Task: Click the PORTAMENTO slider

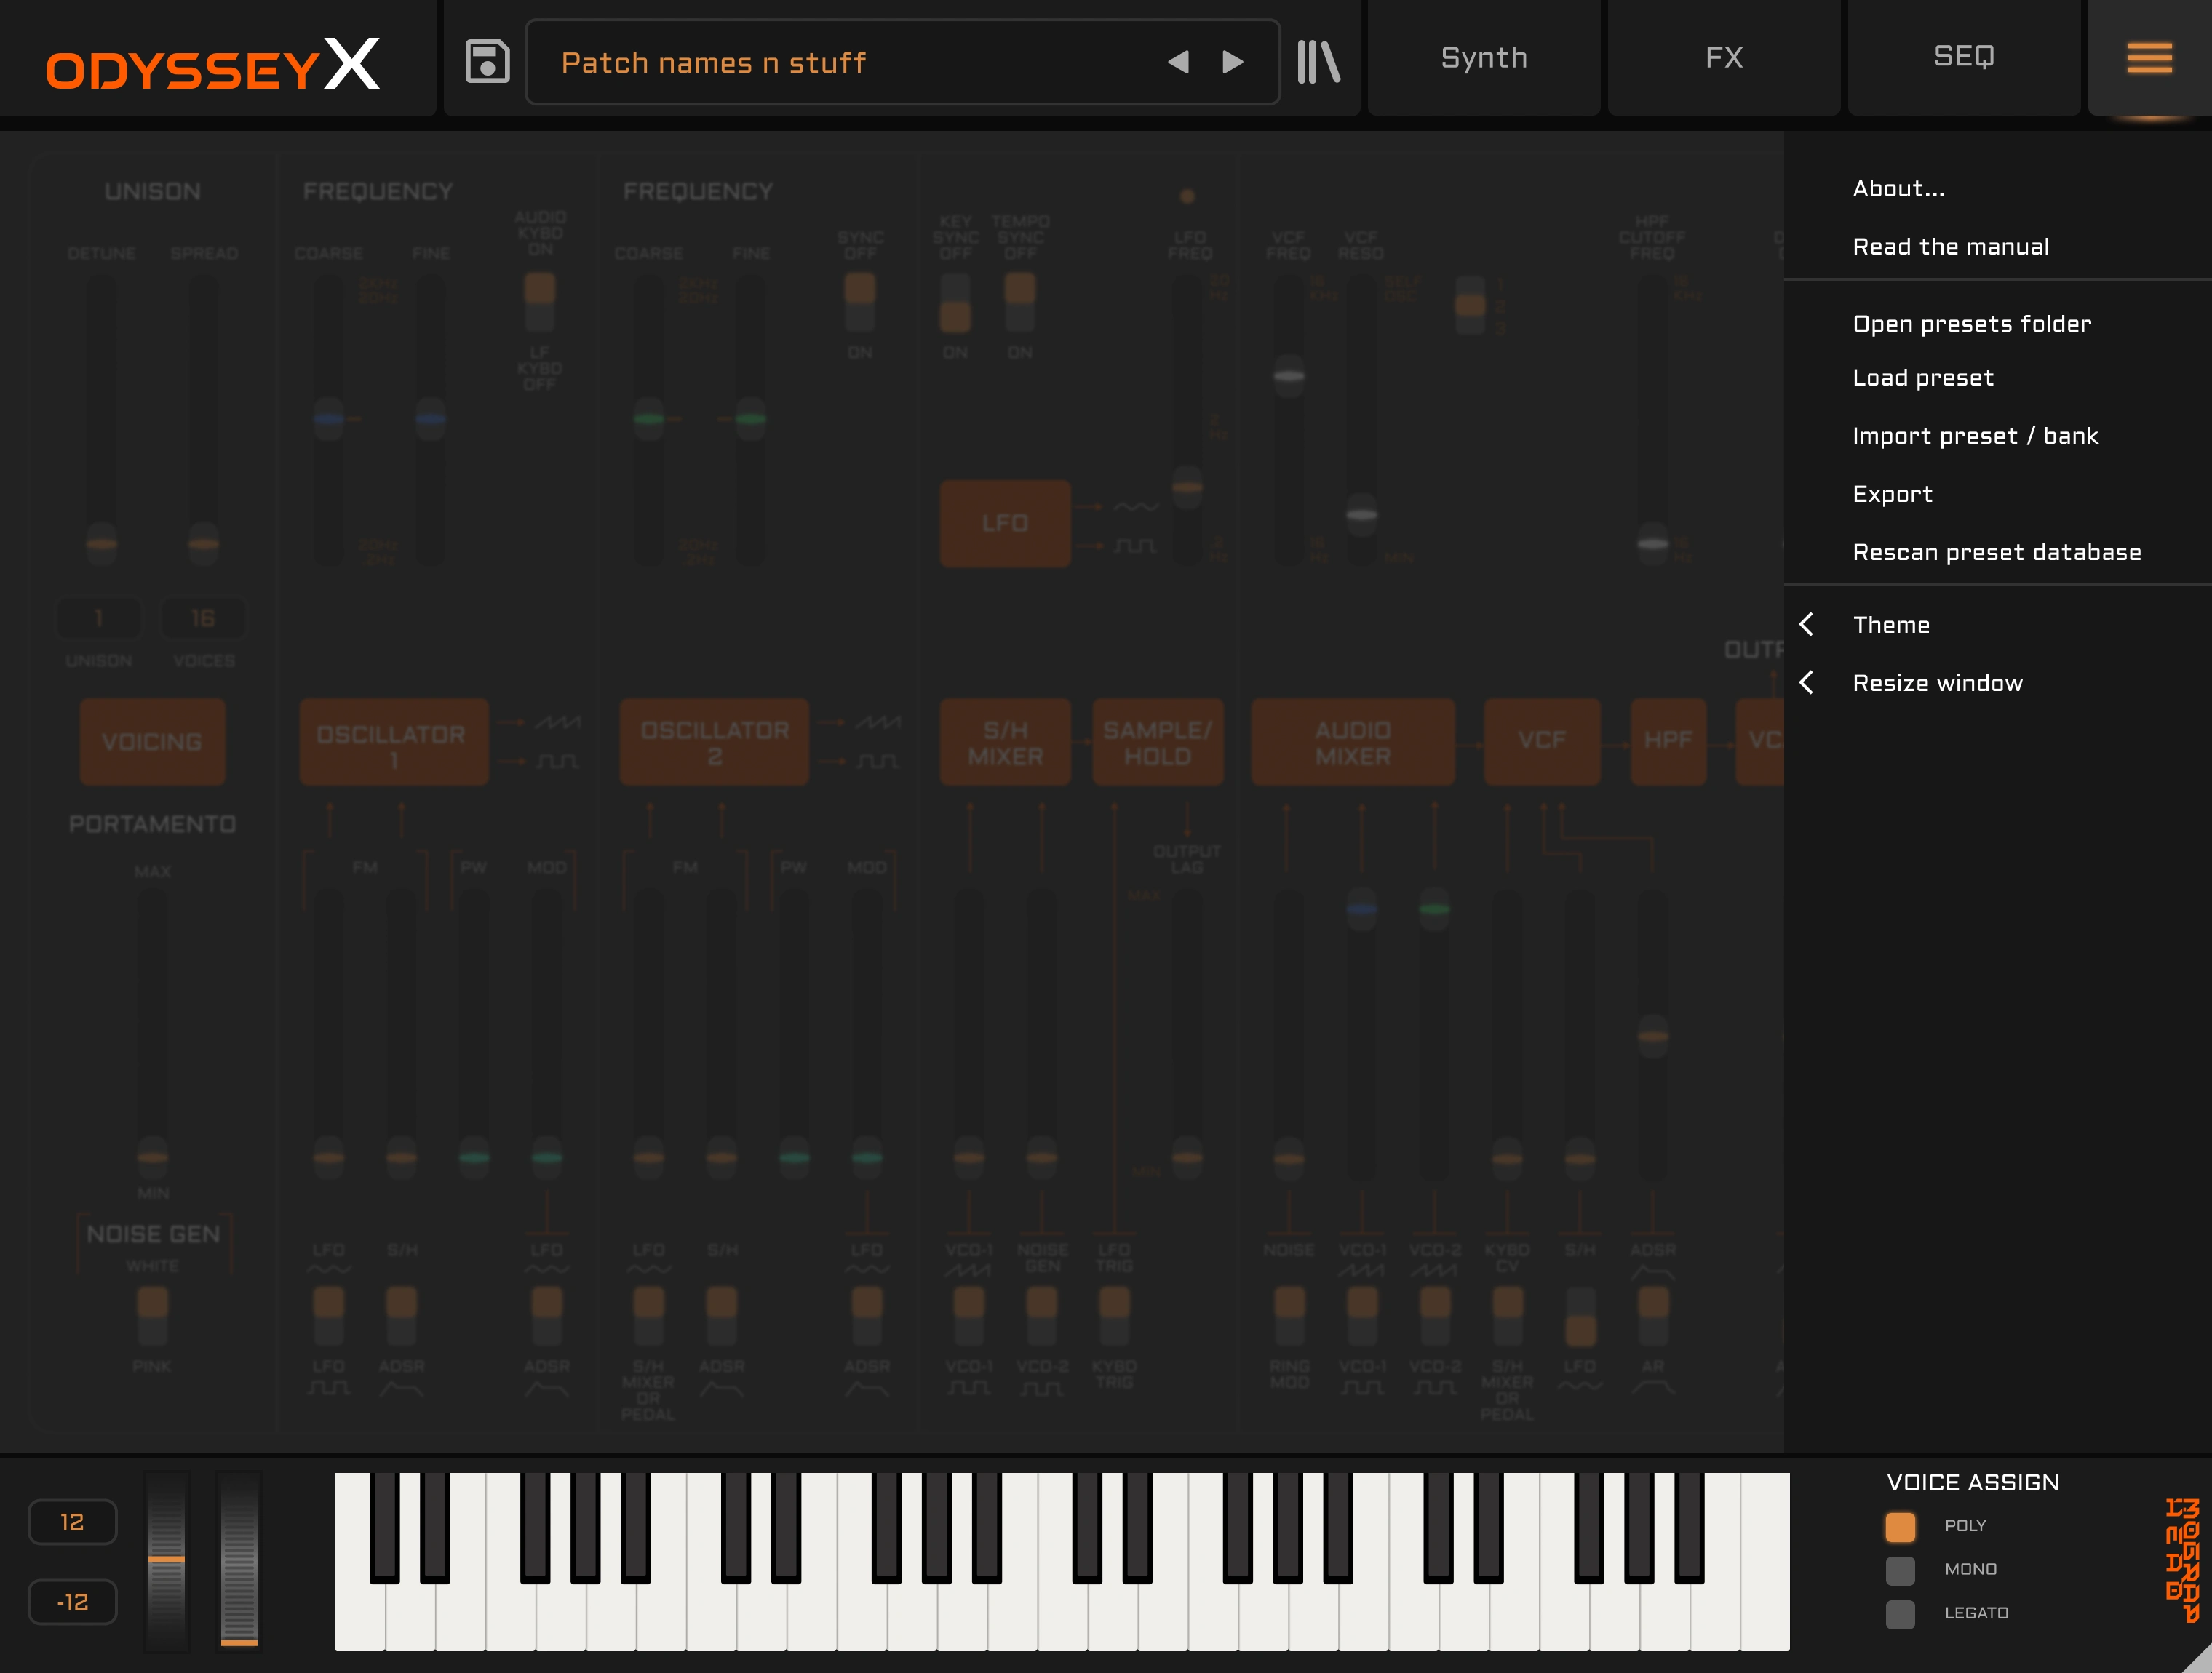Action: [x=152, y=1034]
